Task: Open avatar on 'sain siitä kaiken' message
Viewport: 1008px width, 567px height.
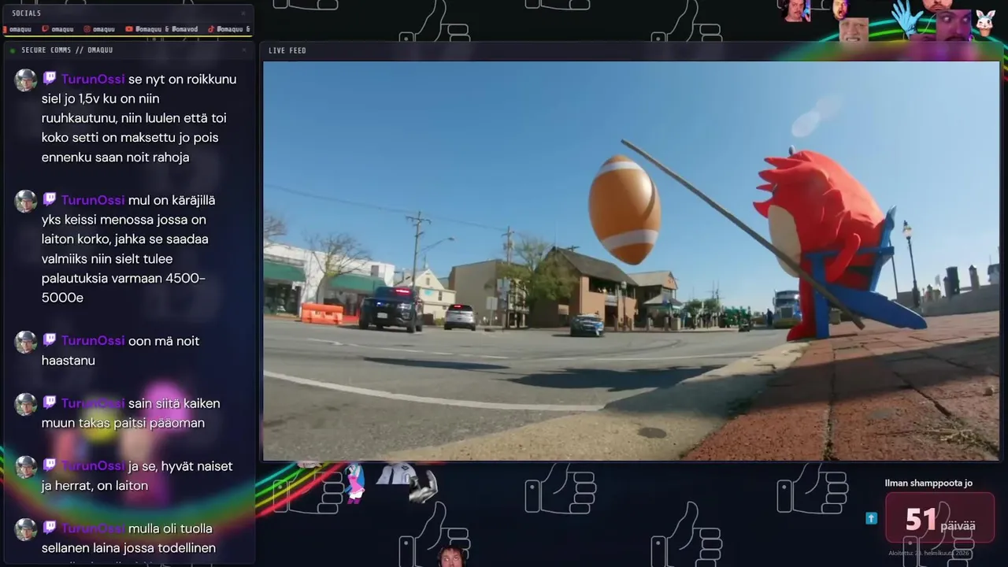Action: pos(26,405)
